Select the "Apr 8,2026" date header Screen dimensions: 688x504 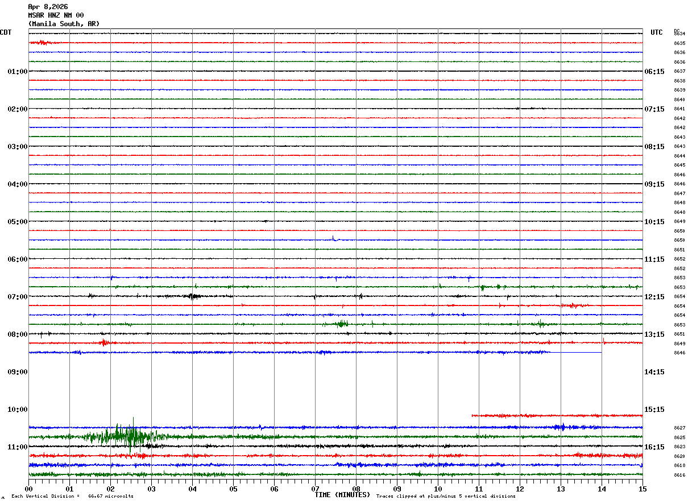coord(48,7)
